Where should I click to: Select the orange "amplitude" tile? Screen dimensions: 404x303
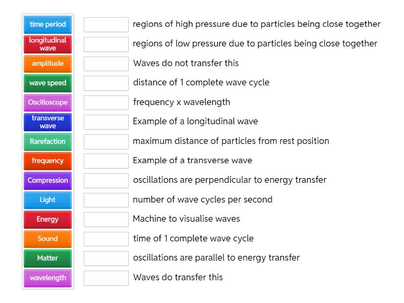(47, 64)
